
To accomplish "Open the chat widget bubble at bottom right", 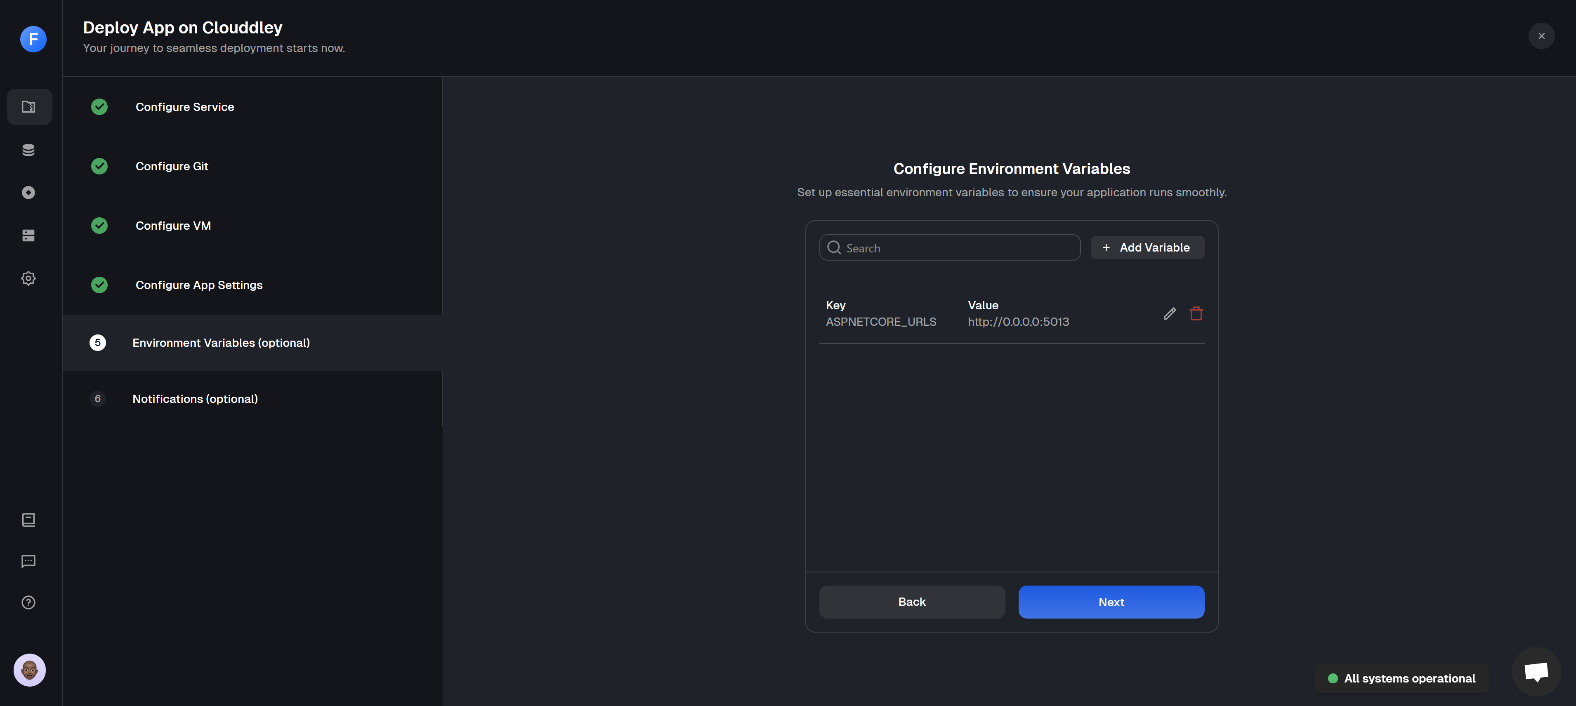I will [x=1536, y=671].
